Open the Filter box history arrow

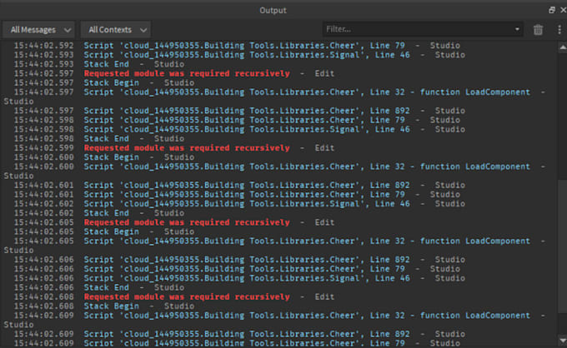pyautogui.click(x=518, y=30)
